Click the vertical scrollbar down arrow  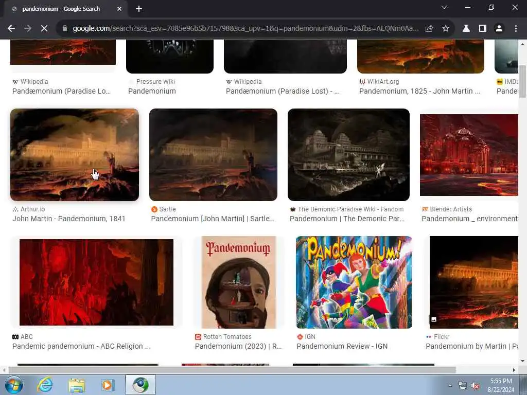coord(523,361)
